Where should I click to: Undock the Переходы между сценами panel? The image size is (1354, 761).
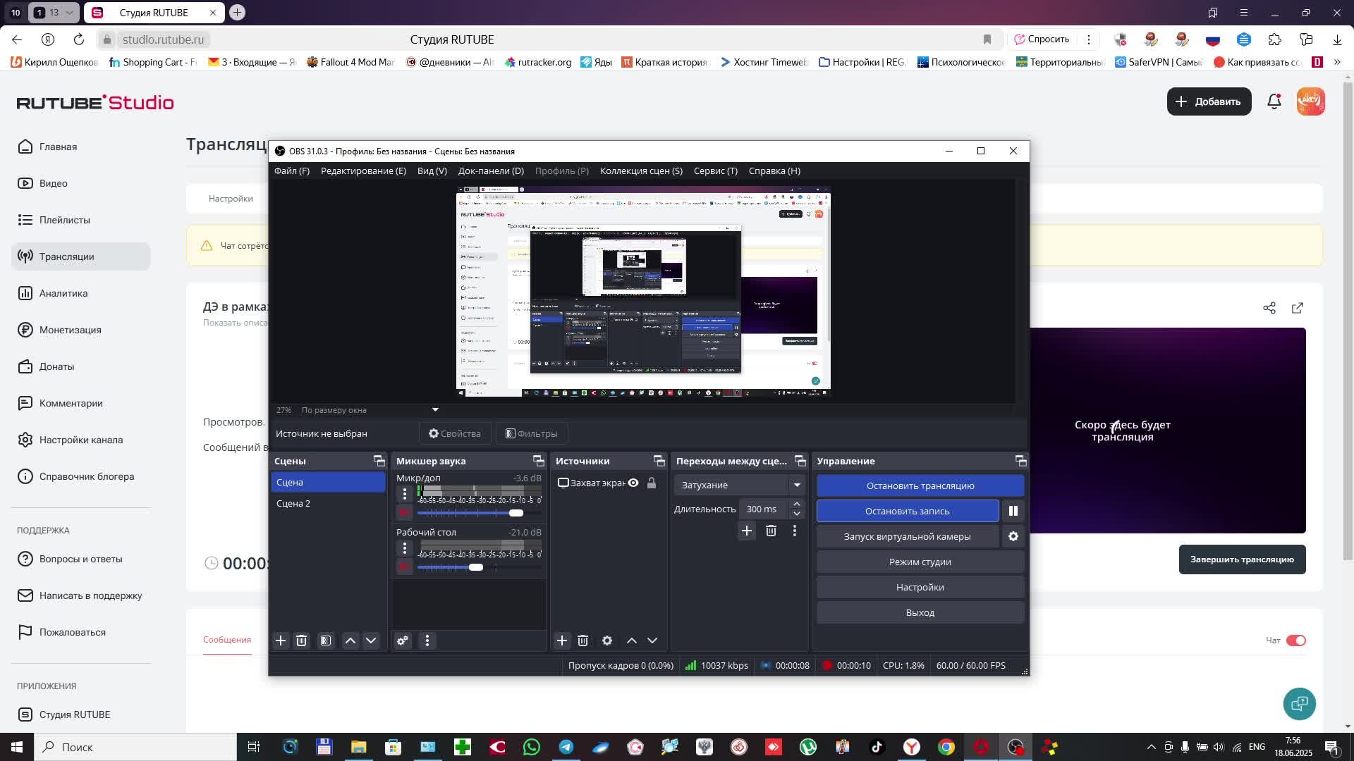(800, 461)
